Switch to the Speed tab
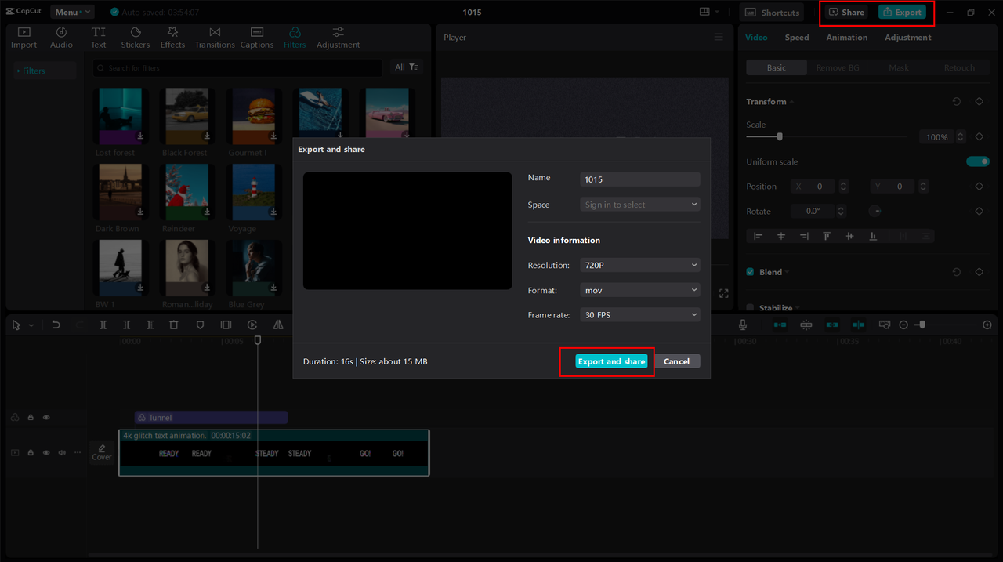This screenshot has width=1003, height=562. click(x=797, y=38)
